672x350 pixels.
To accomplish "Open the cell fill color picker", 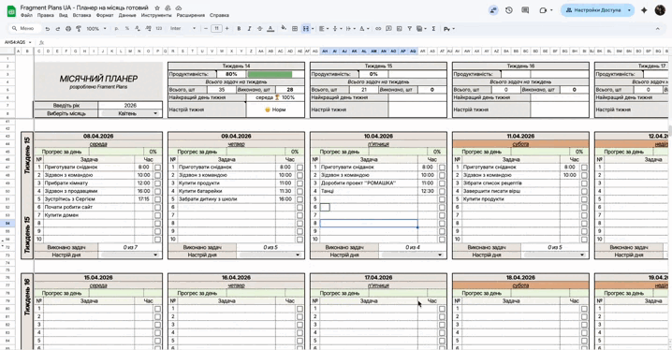I will [x=284, y=28].
